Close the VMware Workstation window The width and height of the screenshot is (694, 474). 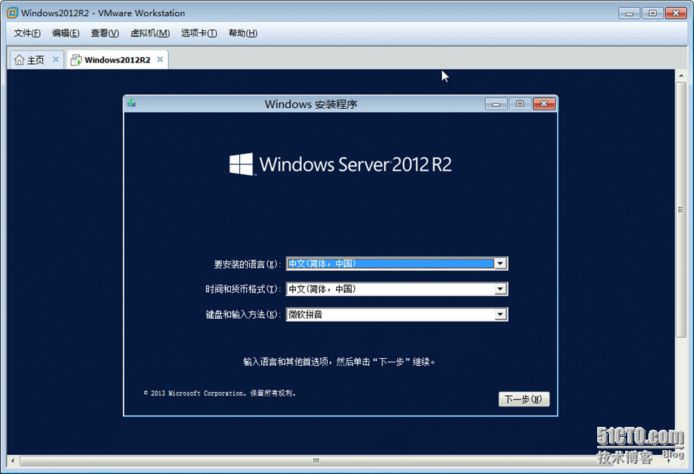676,13
